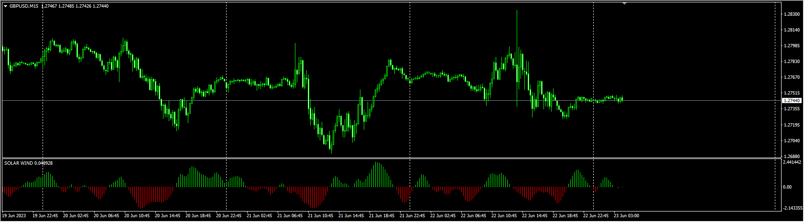Viewport: 804px width, 222px height.
Task: Click the 20 Jun 14:45 time label
Action: [168, 216]
